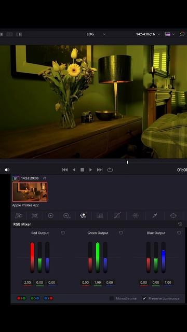Mute viewer audio with speaker icon
187x332 pixels.
pos(7,170)
